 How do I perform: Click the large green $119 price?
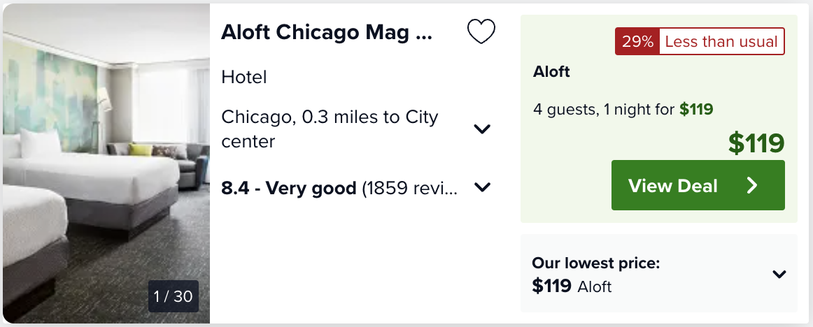click(x=756, y=143)
